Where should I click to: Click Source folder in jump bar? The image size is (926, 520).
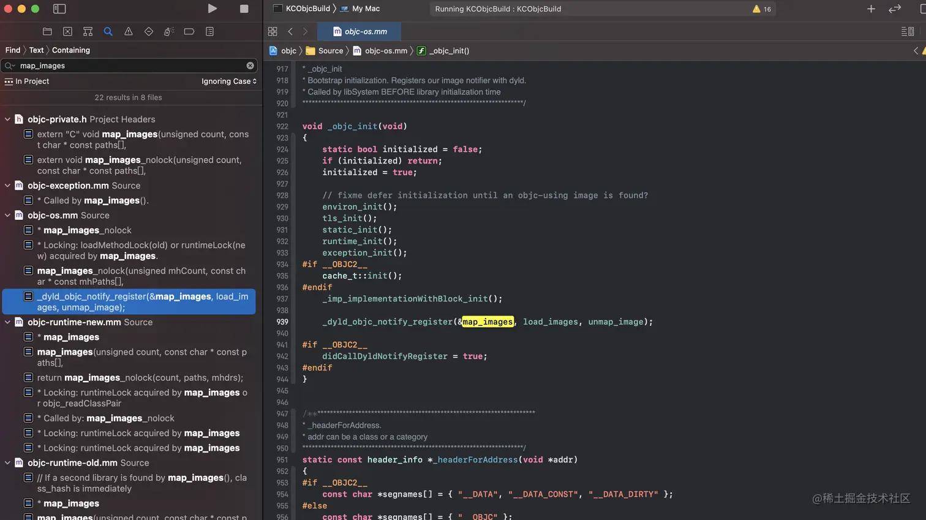(325, 51)
